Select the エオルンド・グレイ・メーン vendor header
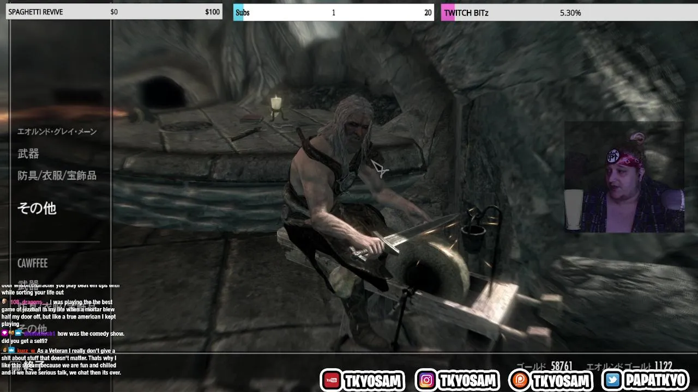 pyautogui.click(x=57, y=132)
